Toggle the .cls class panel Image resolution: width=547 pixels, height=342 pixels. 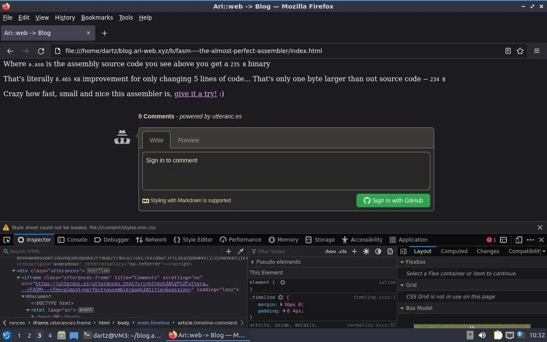tap(341, 251)
